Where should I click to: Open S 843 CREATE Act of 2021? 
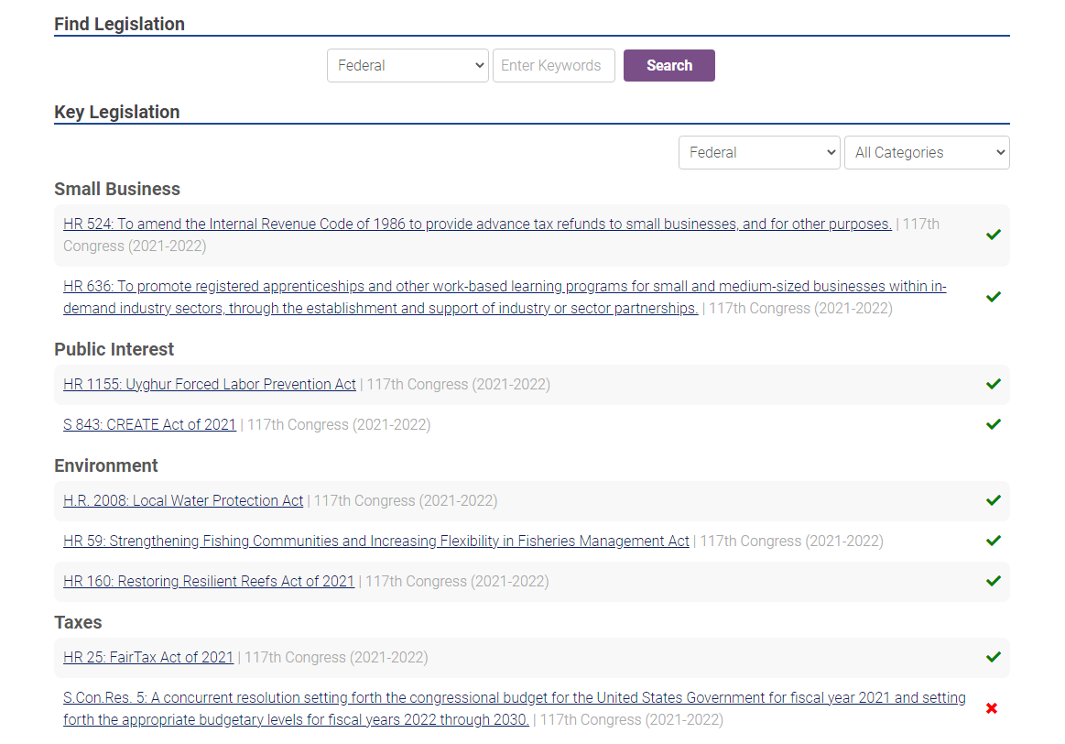[149, 425]
